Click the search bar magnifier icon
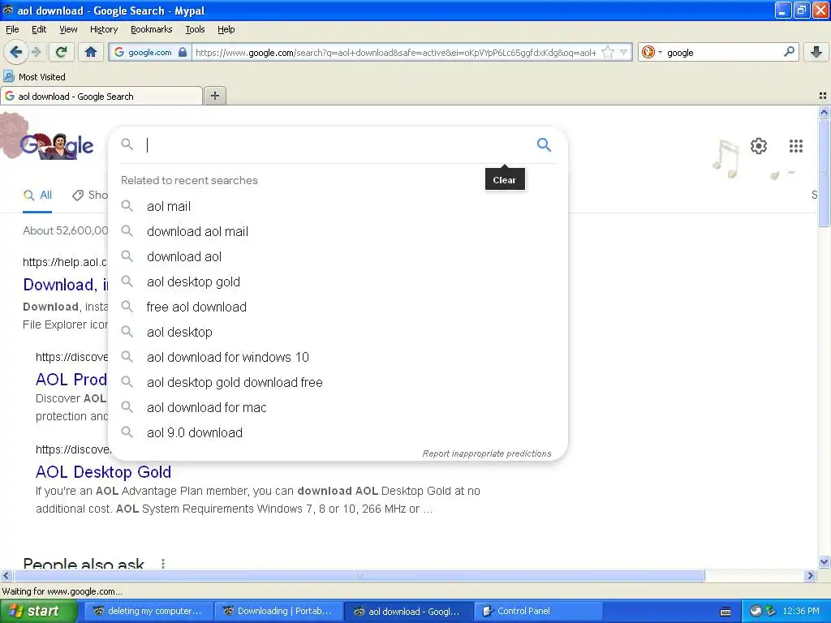The width and height of the screenshot is (831, 623). pyautogui.click(x=789, y=52)
